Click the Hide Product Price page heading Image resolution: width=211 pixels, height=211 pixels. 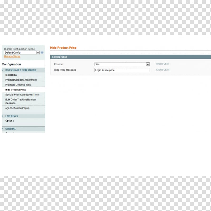pyautogui.click(x=63, y=48)
